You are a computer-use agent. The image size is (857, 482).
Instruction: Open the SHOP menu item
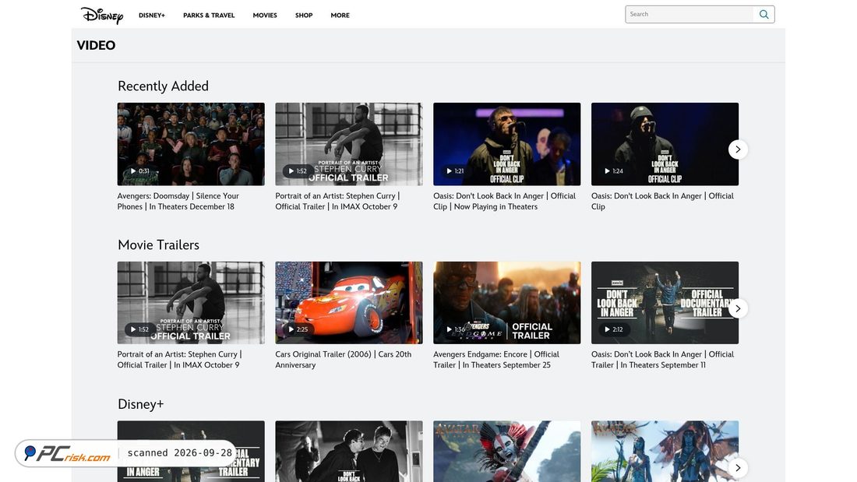tap(304, 16)
